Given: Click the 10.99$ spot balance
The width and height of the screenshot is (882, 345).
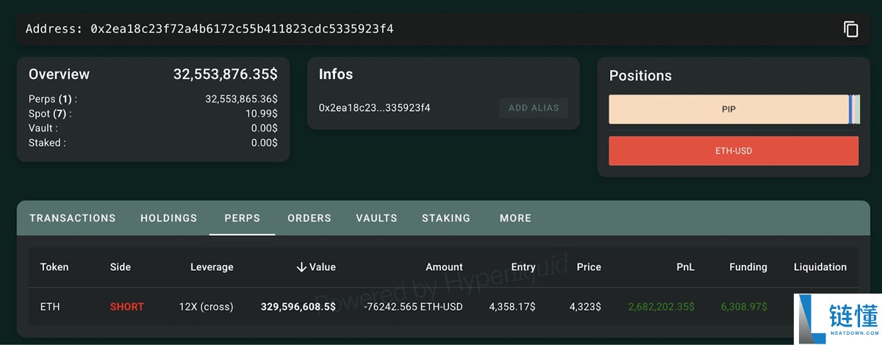Looking at the screenshot, I should click(262, 114).
